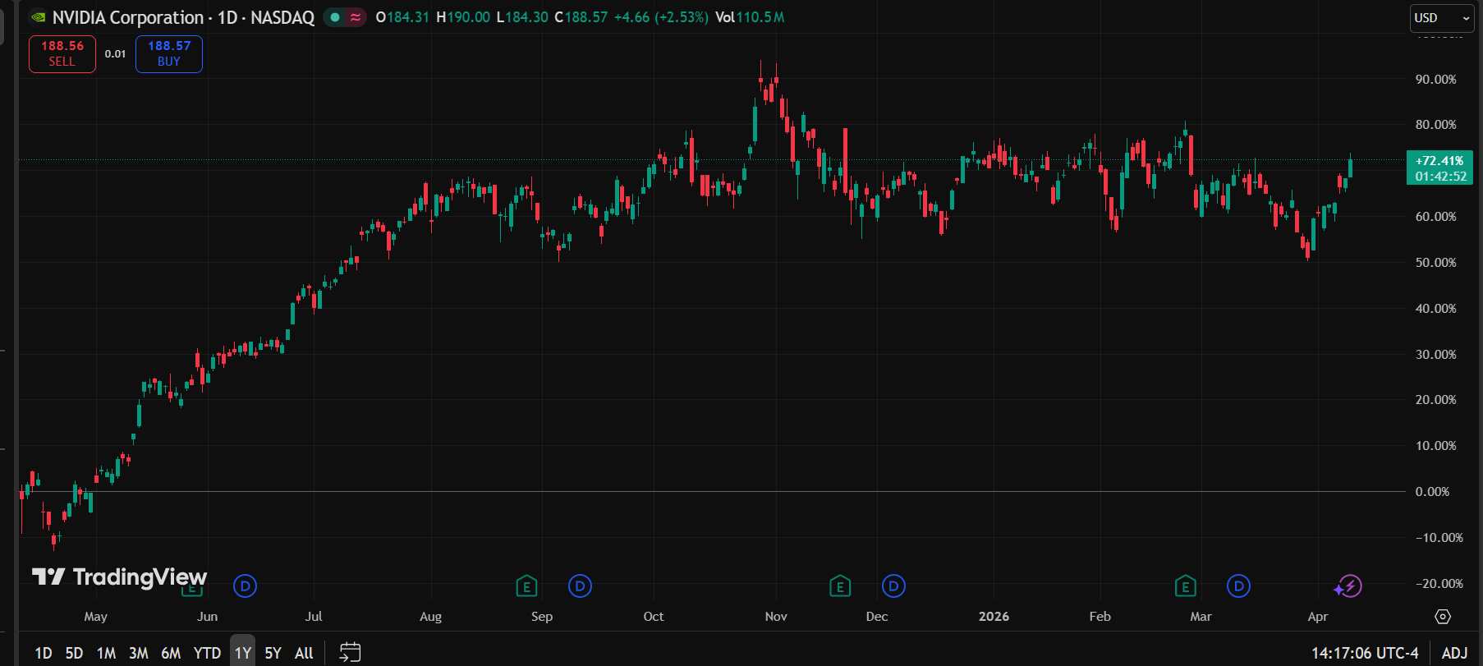
Task: Click the SELL button at 188.56
Action: click(62, 54)
